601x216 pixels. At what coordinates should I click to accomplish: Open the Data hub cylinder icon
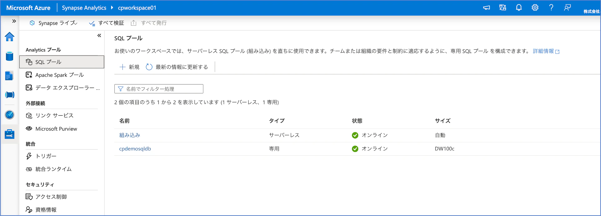click(10, 56)
